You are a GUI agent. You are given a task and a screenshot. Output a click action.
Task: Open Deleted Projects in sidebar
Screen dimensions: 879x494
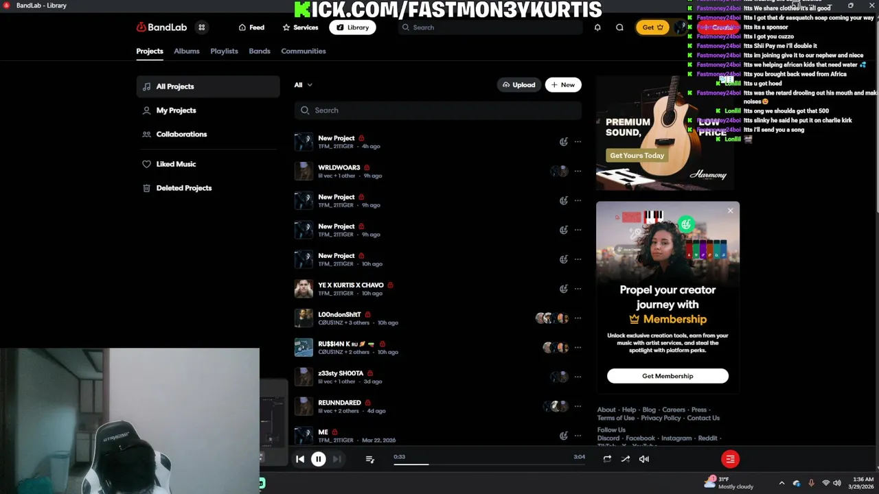[208, 188]
